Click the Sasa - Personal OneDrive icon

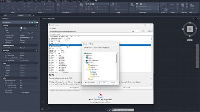pyautogui.click(x=87, y=60)
